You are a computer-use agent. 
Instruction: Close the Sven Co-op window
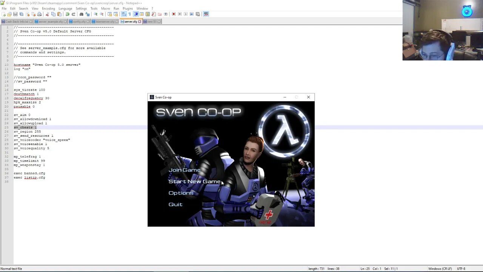tap(308, 97)
